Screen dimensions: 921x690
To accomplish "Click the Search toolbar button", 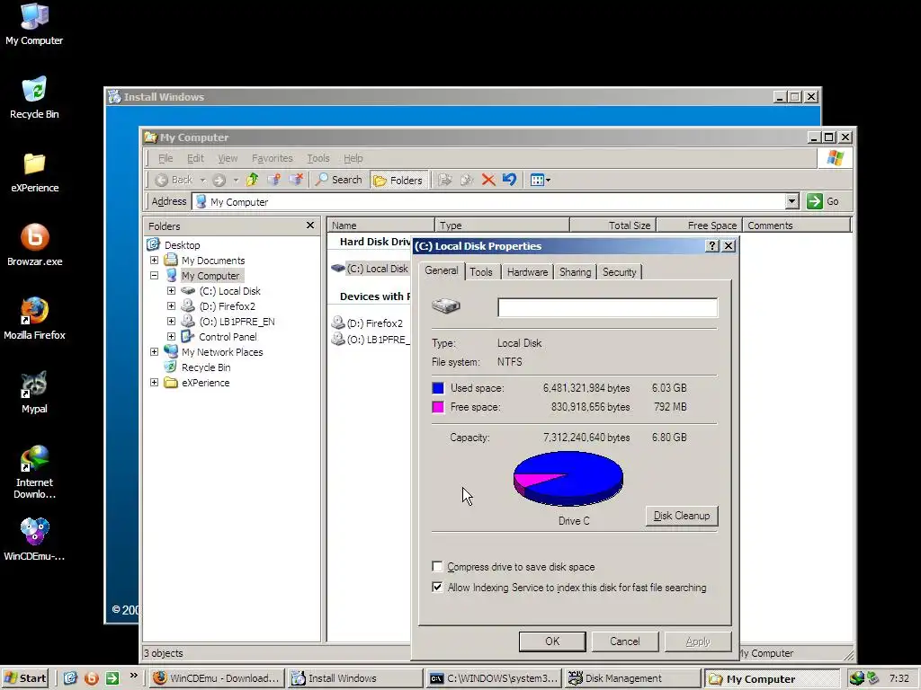I will [339, 180].
